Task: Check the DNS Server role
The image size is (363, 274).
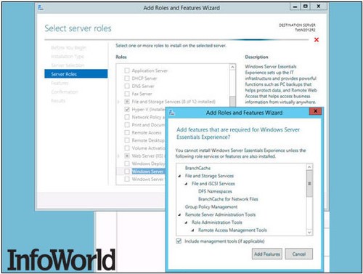Action: coord(127,86)
